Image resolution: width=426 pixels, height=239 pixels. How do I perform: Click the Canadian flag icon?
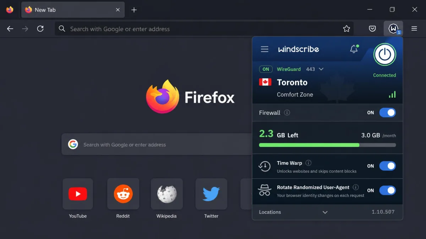click(265, 82)
